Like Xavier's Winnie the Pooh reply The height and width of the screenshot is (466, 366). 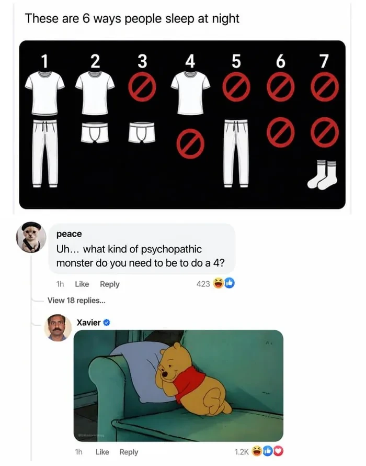[102, 452]
